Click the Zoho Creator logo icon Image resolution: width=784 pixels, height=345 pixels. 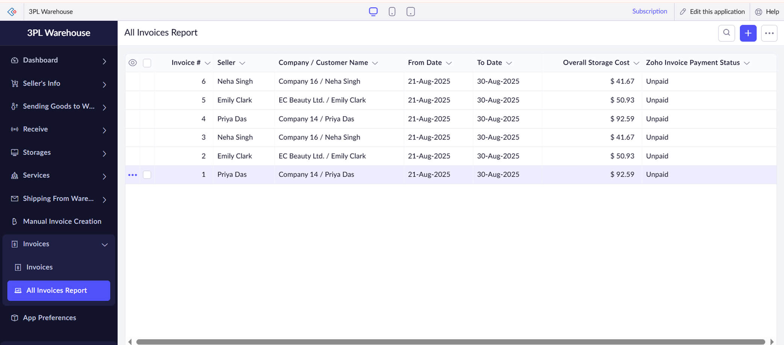12,12
